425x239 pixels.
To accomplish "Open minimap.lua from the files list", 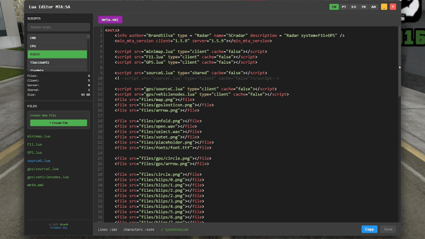I will pyautogui.click(x=39, y=136).
